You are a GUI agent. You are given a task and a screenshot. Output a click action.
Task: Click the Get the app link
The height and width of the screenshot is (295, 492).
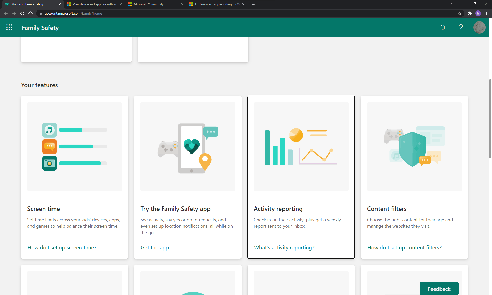point(155,247)
